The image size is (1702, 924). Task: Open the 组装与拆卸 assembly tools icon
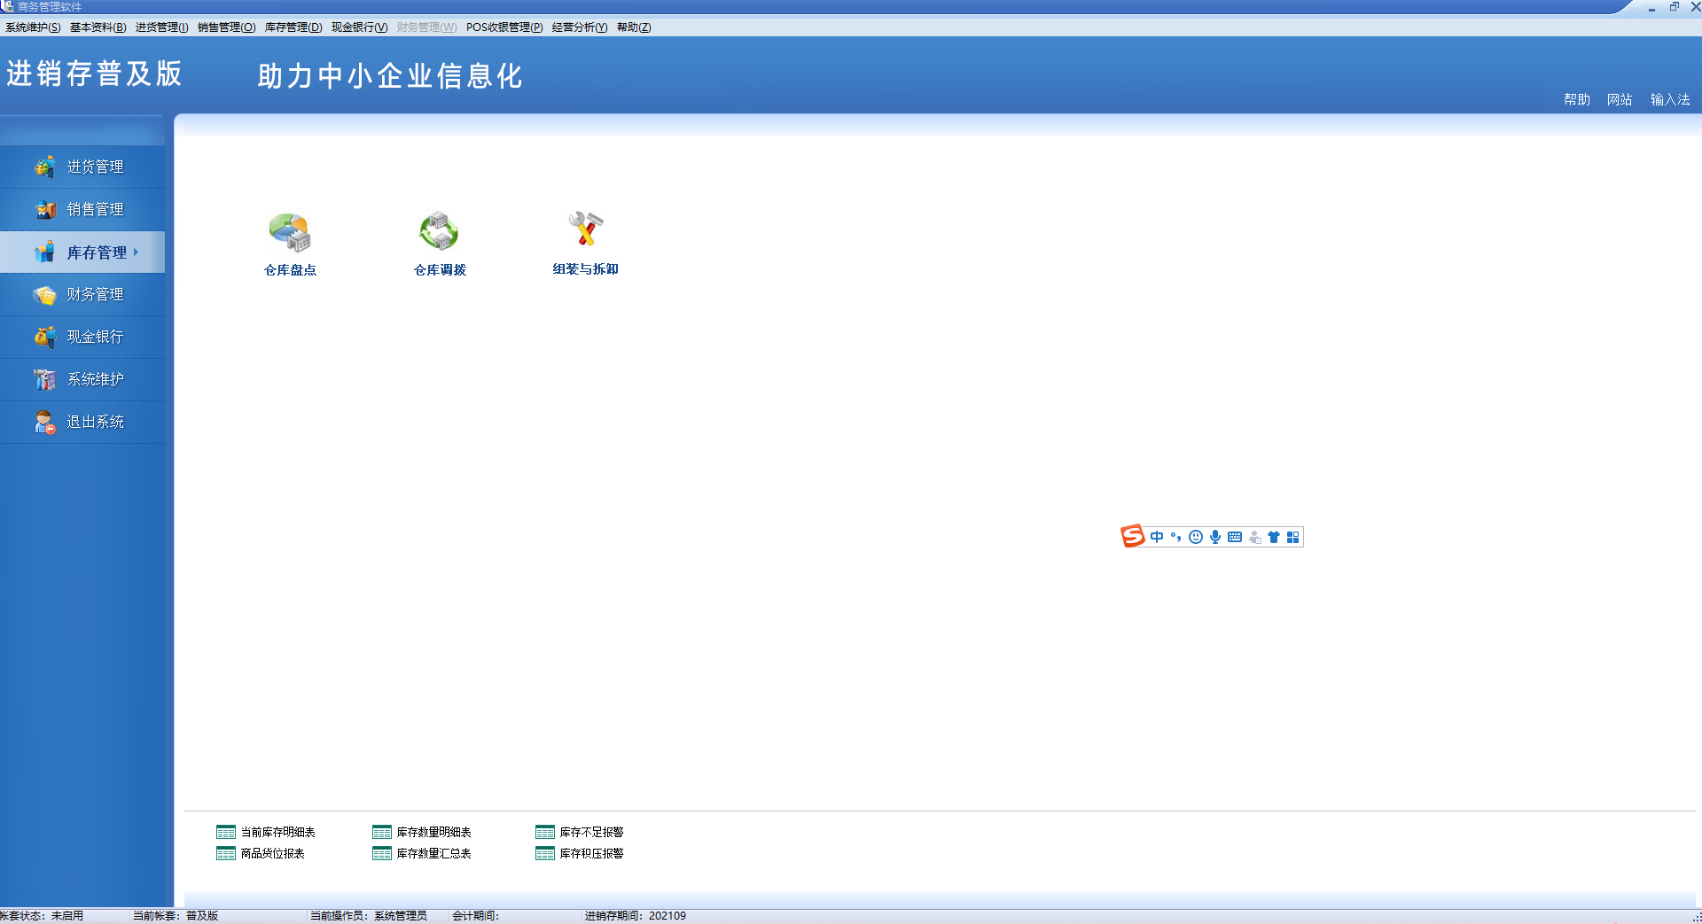tap(585, 229)
